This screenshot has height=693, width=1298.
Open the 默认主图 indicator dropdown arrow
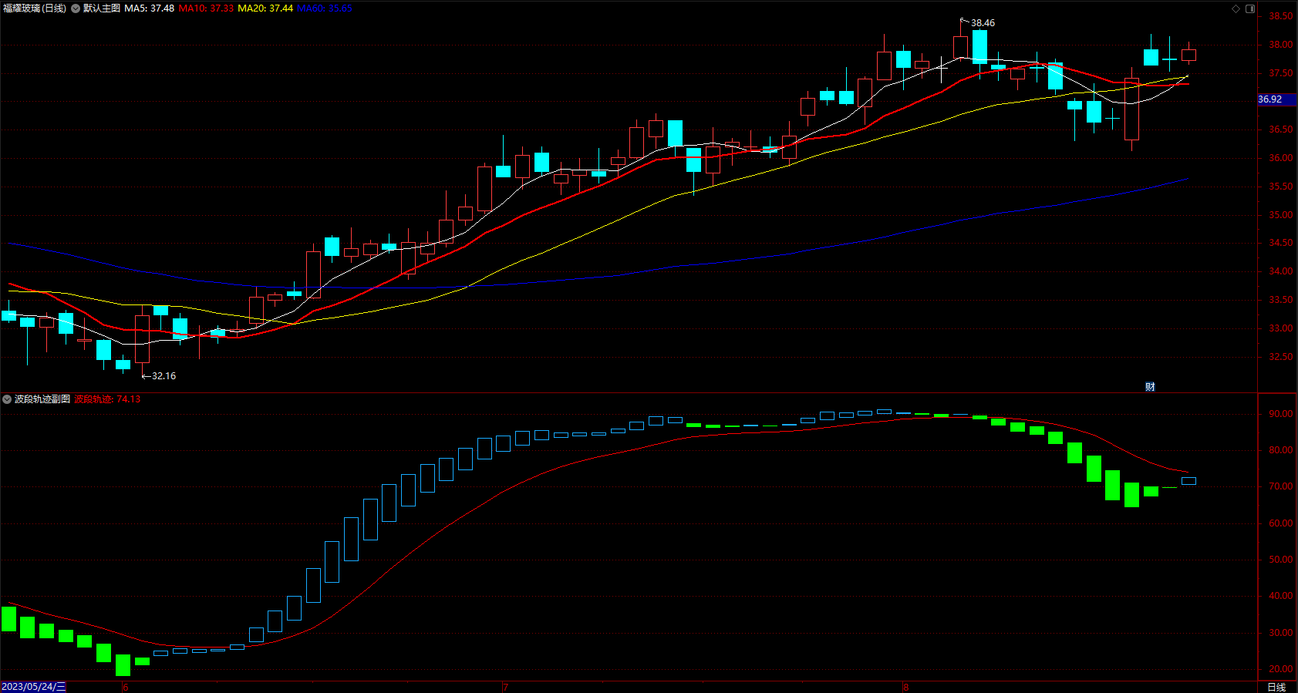point(76,8)
